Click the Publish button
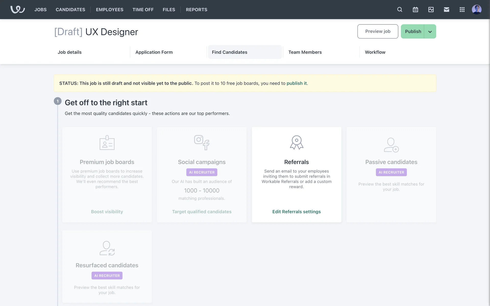Screen dimensions: 490x306 [x=413, y=31]
